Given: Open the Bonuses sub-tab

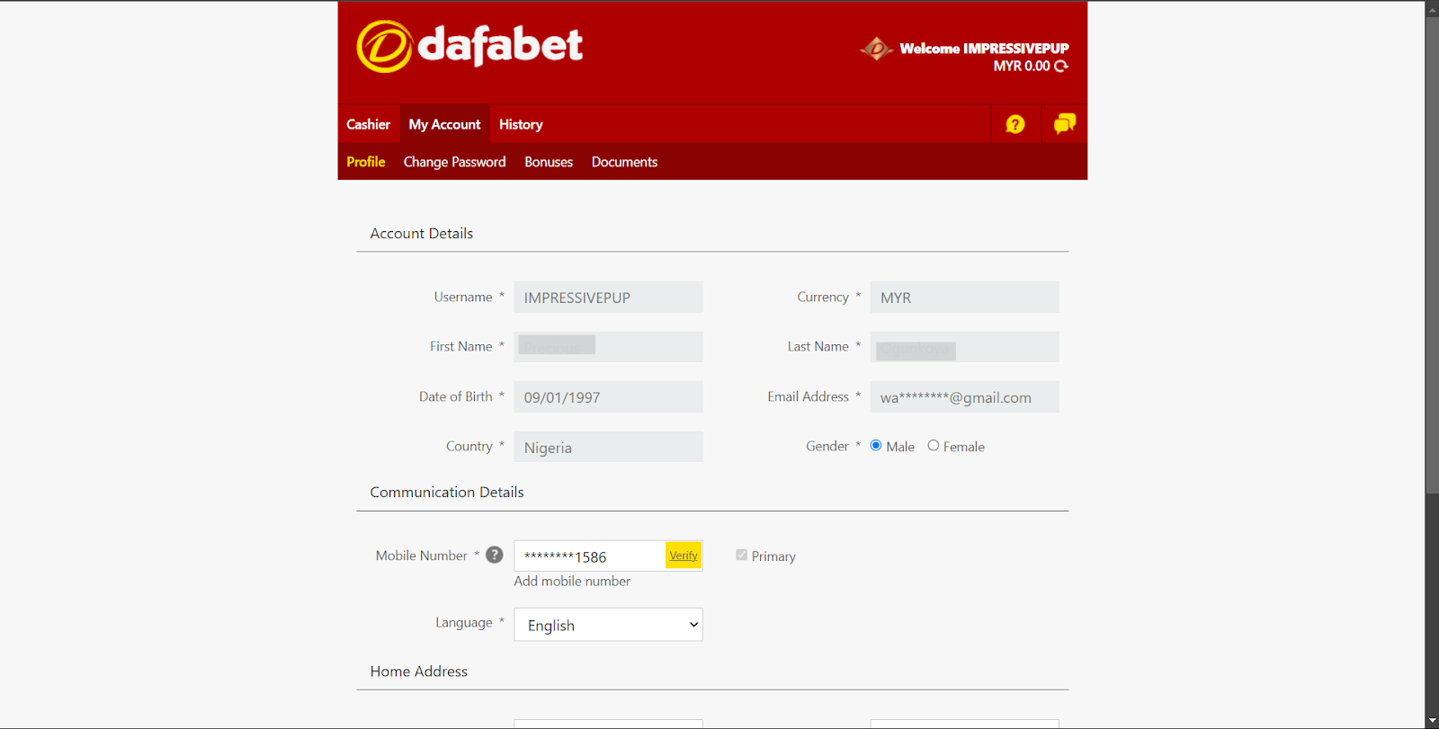Looking at the screenshot, I should pos(549,162).
